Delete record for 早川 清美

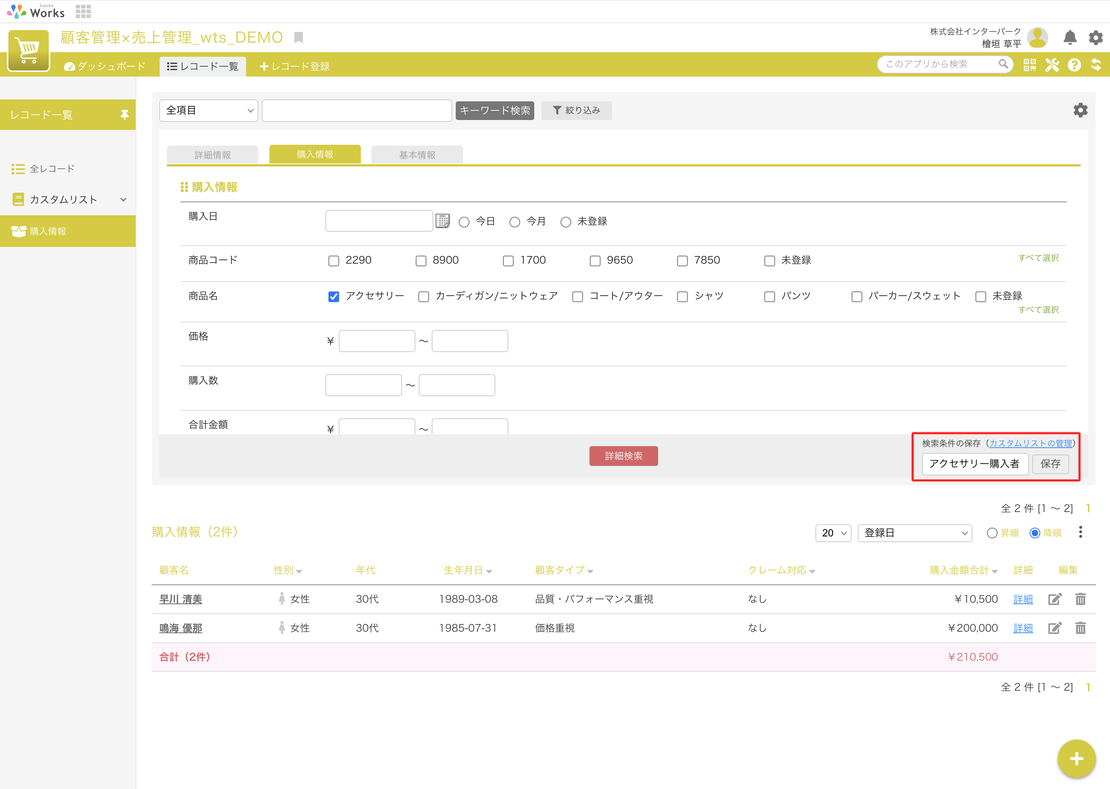(1080, 599)
